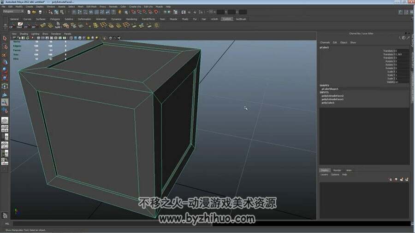
Task: Toggle Channel Box visibility, far-right status icon
Action: (x=411, y=12)
